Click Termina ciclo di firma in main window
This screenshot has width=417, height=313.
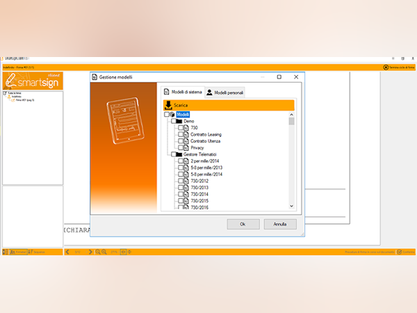coord(399,67)
